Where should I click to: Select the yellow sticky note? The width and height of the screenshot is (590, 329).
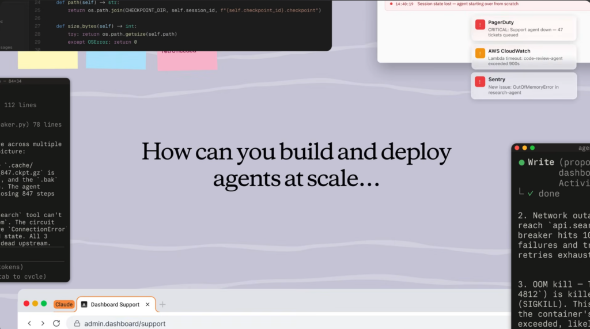(x=47, y=59)
